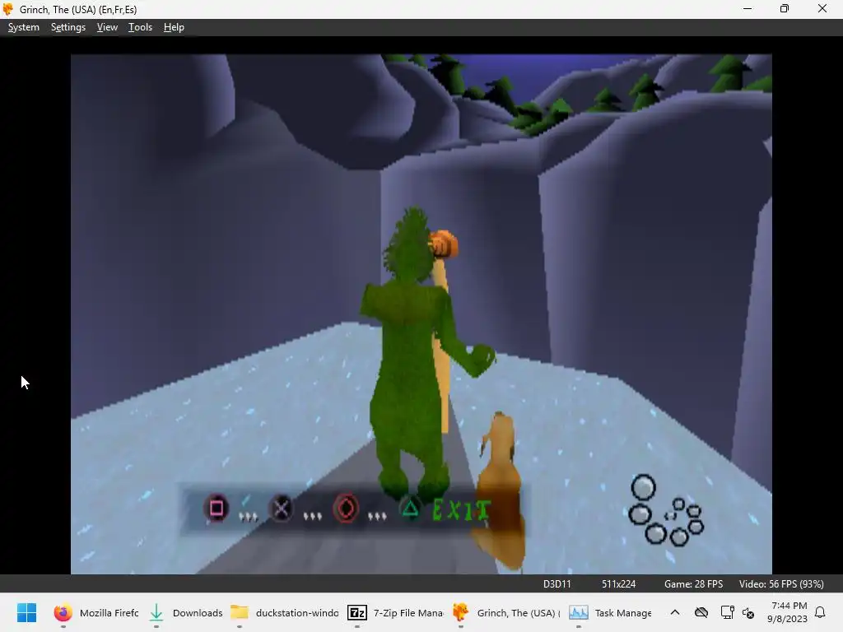Close the DuckStation window
This screenshot has width=843, height=632.
pyautogui.click(x=822, y=9)
